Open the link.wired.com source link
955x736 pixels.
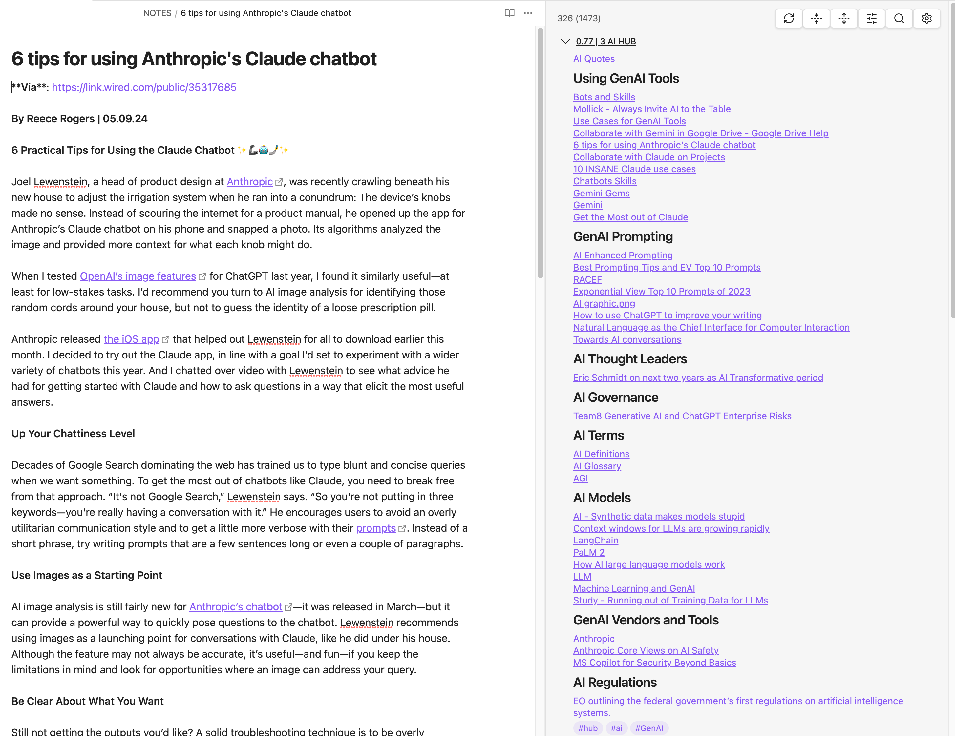pyautogui.click(x=144, y=87)
